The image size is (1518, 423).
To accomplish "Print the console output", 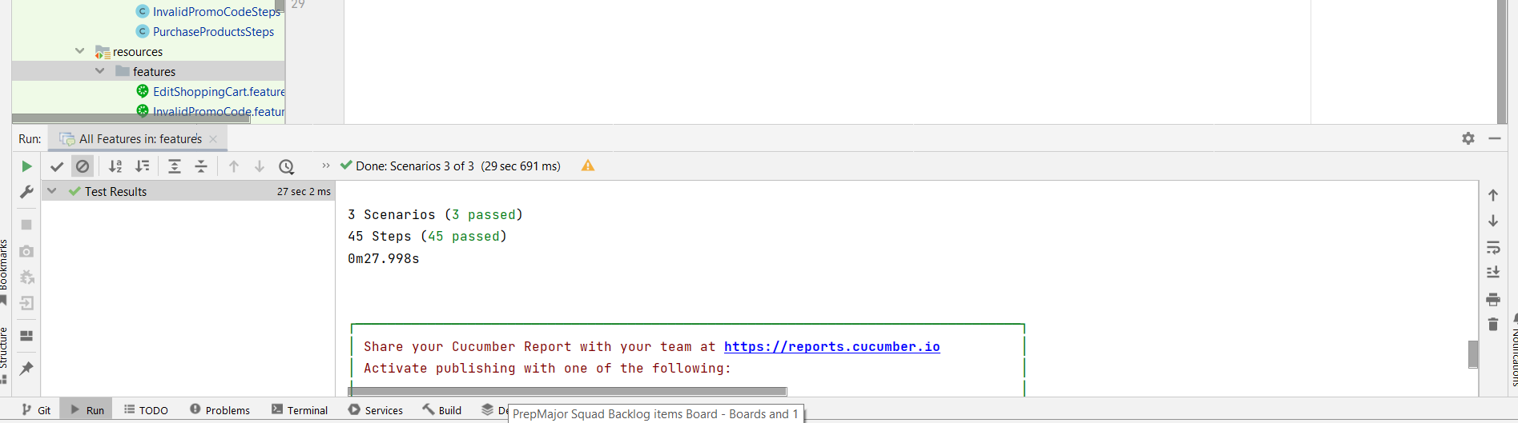I will pyautogui.click(x=1493, y=299).
